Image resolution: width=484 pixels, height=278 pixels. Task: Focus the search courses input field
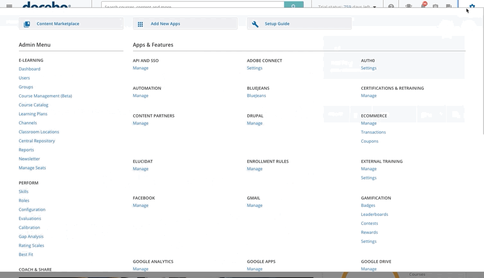coord(193,5)
